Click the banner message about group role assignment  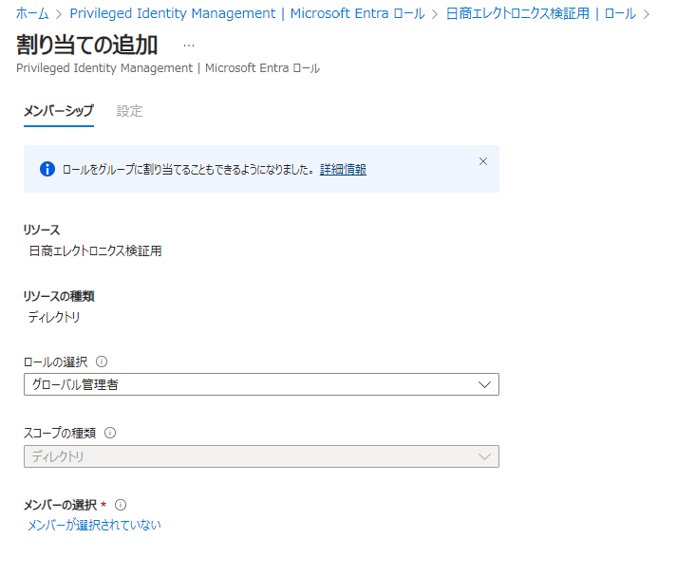pyautogui.click(x=188, y=170)
